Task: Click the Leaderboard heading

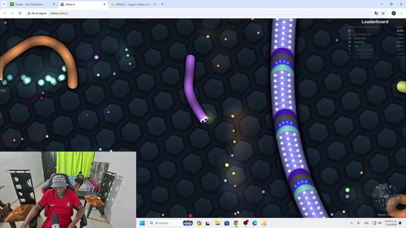Action: 375,22
